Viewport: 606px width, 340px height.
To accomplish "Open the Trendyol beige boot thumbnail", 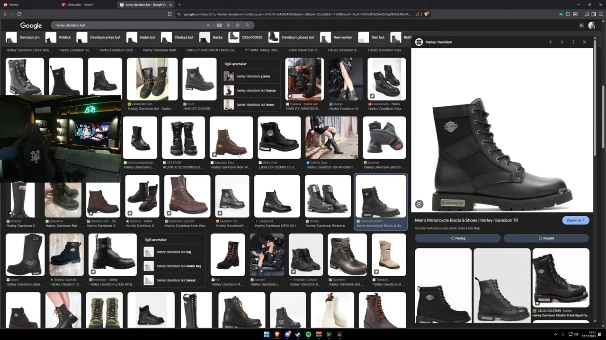I will click(x=388, y=255).
